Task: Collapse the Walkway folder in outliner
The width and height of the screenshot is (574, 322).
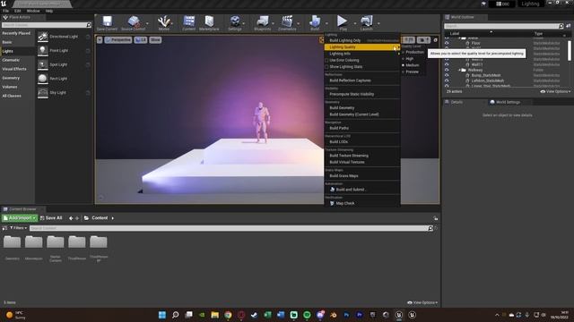Action: (x=460, y=70)
